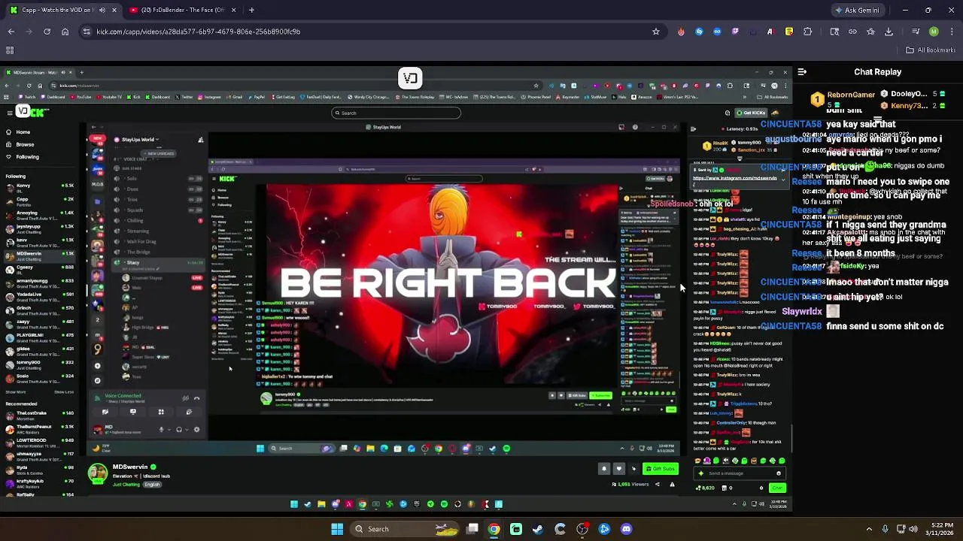Close the FsDaBender YouTube tab
This screenshot has height=541, width=963.
[x=233, y=10]
